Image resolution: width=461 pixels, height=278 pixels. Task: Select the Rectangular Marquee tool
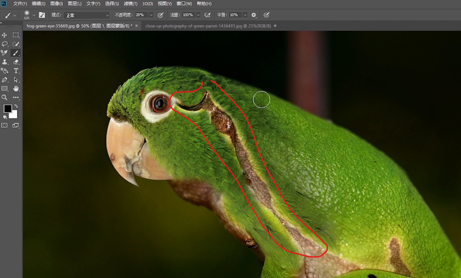pos(16,35)
